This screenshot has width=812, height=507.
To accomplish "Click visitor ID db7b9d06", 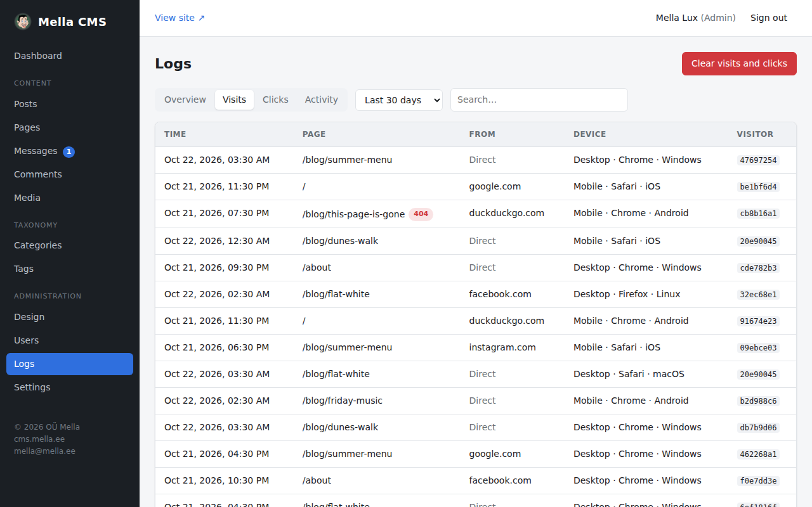I will tap(758, 428).
